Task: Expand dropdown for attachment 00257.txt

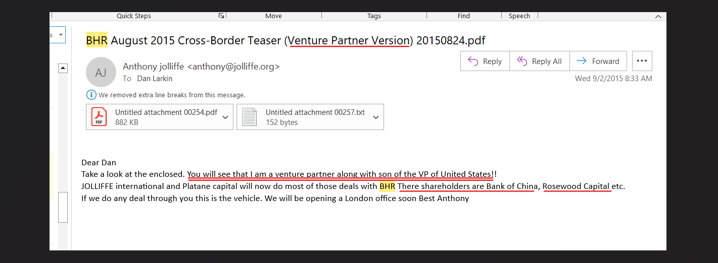Action: click(376, 117)
